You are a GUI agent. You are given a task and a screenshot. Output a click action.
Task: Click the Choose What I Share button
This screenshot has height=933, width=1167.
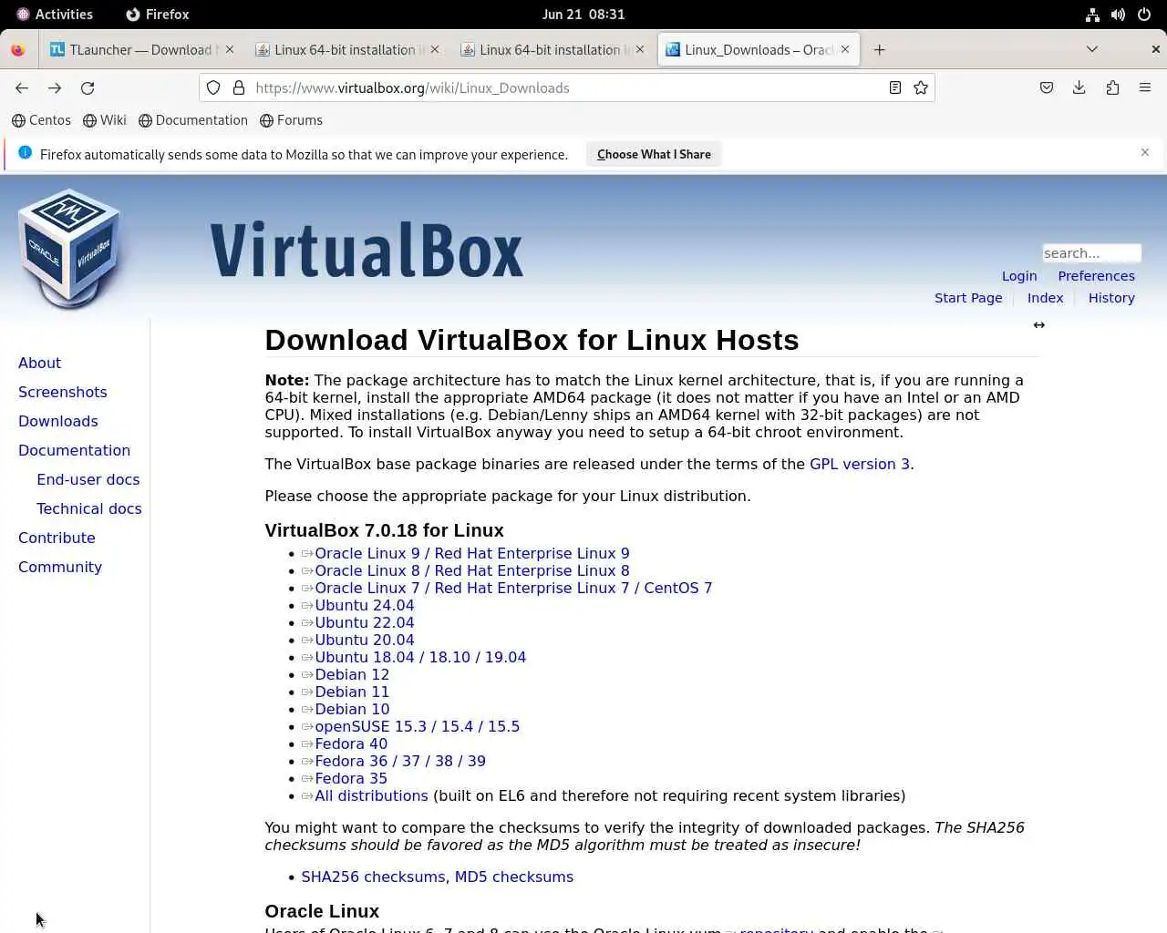(x=654, y=154)
